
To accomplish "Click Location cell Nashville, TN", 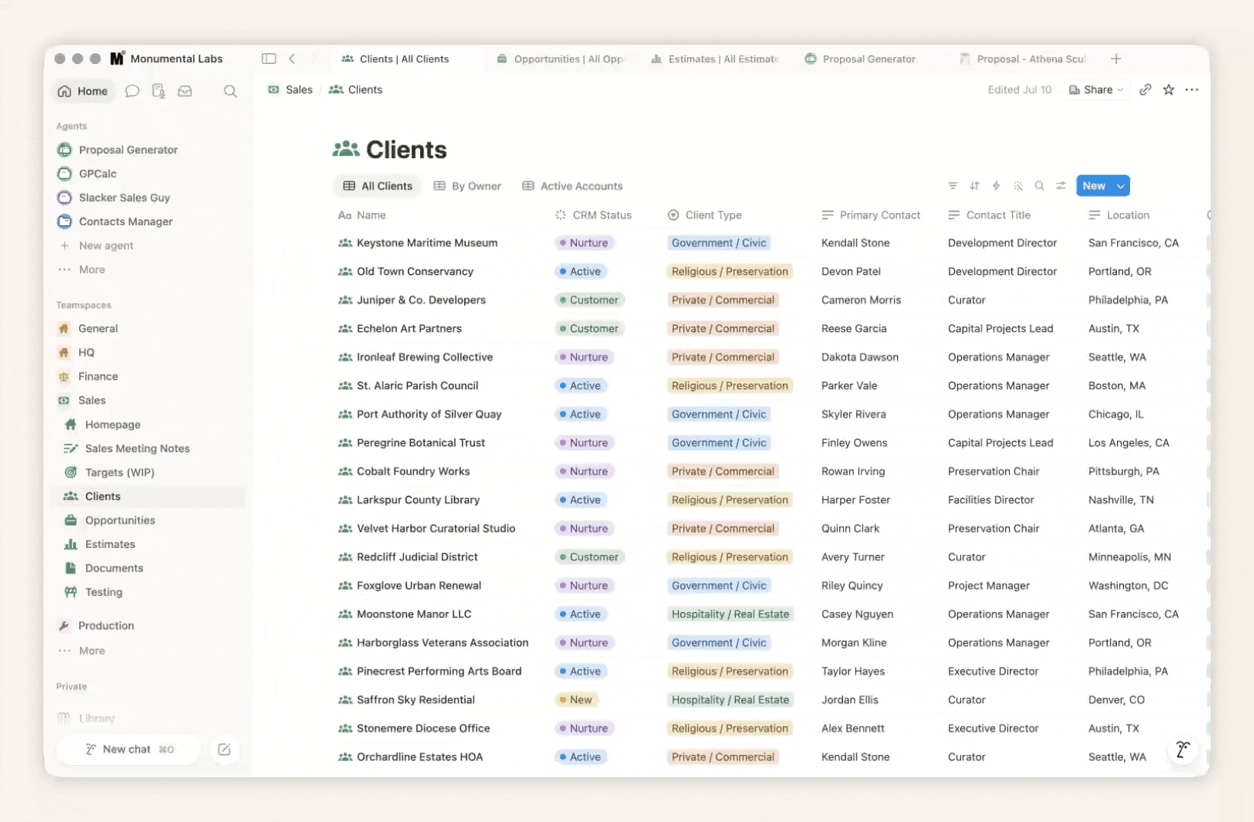I will (x=1121, y=500).
